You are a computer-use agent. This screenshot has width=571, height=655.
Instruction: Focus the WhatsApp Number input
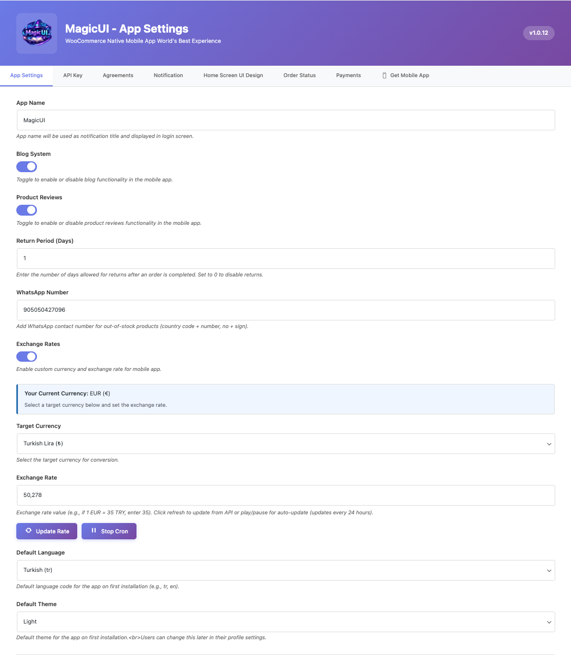(x=285, y=310)
